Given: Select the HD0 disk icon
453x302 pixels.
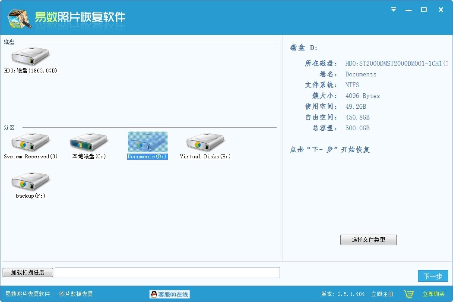Looking at the screenshot, I should [x=30, y=55].
